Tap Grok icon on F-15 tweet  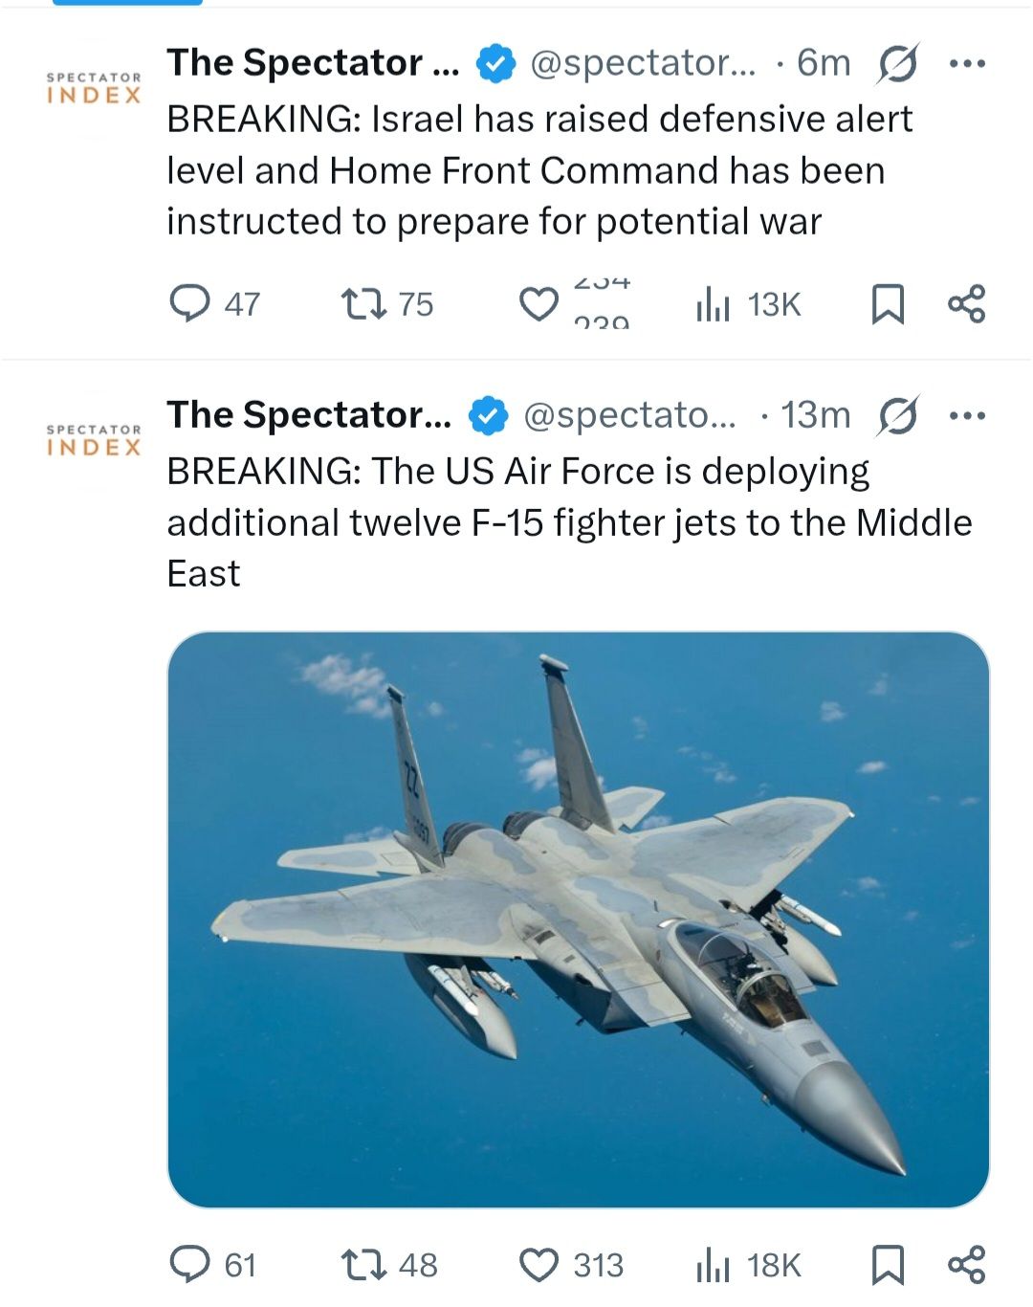coord(898,415)
